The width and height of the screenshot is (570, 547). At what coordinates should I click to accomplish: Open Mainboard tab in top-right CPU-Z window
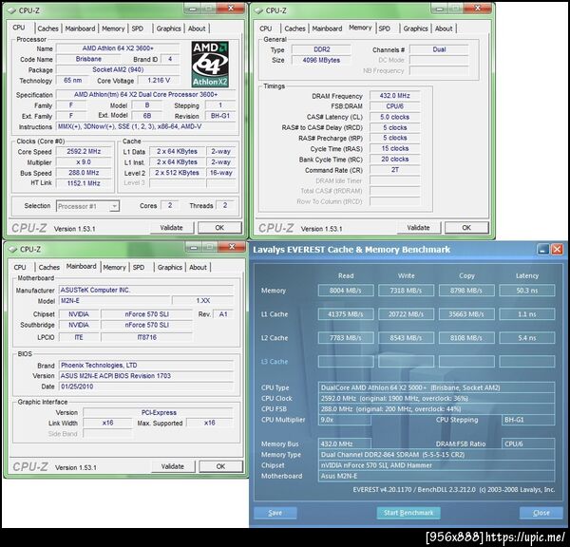point(327,28)
